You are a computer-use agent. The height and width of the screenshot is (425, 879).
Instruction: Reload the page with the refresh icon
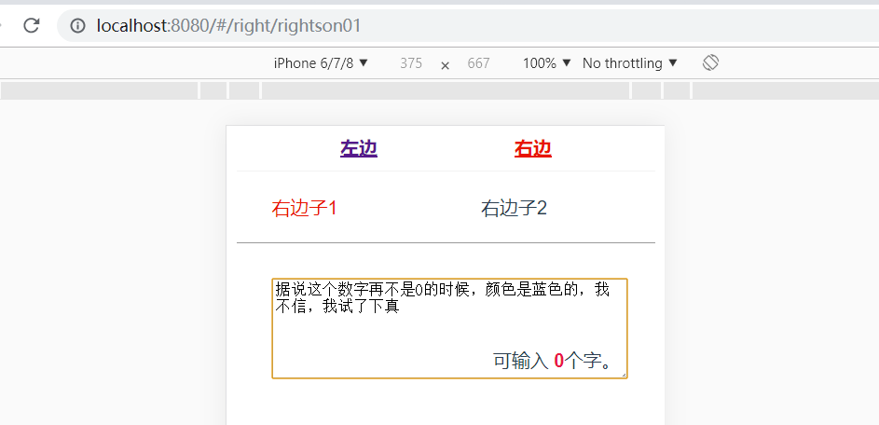[32, 25]
